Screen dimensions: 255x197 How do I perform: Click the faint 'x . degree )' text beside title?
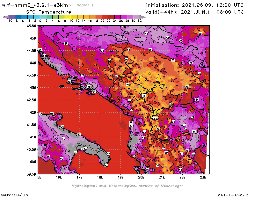click(81, 5)
